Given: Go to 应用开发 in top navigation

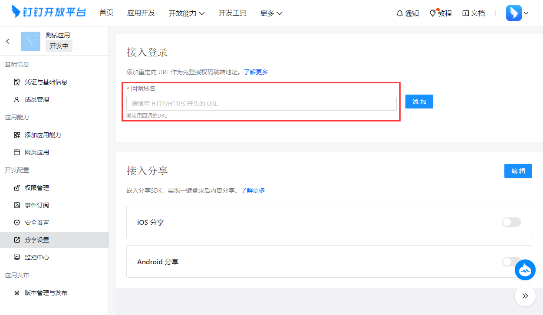Looking at the screenshot, I should (x=141, y=13).
